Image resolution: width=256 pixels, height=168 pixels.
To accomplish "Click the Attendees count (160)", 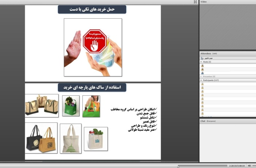I will click(x=214, y=54).
